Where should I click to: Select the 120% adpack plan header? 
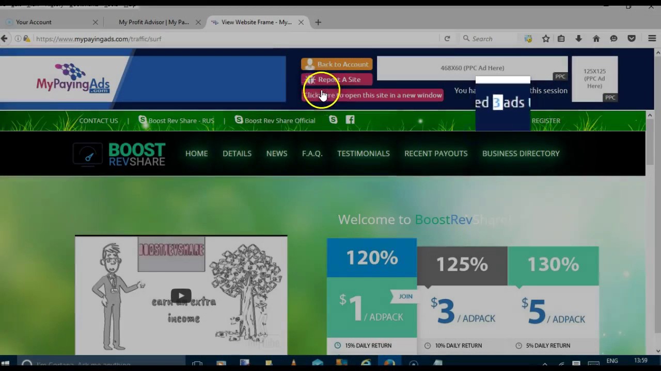pyautogui.click(x=372, y=258)
